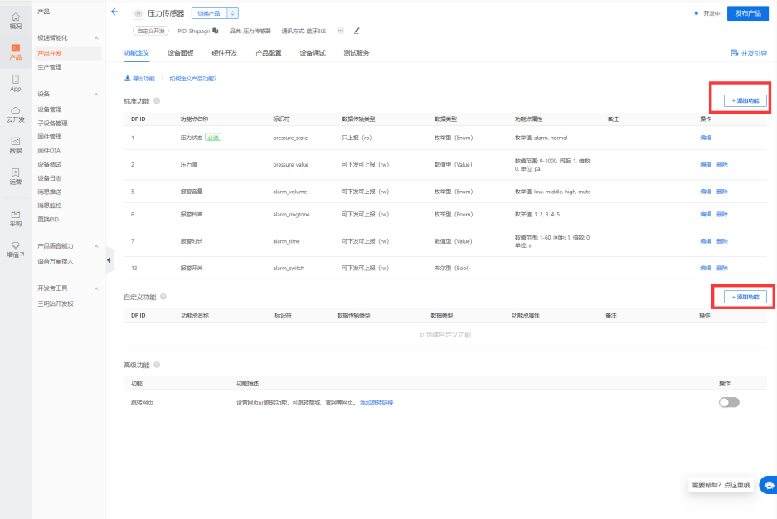Image resolution: width=777 pixels, height=519 pixels.
Task: Collapse the 开发者工具 menu group
Action: tap(96, 289)
